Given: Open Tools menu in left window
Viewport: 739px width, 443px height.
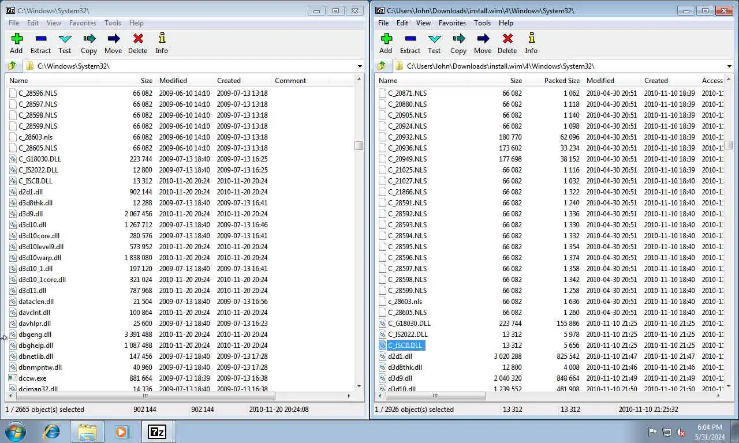Looking at the screenshot, I should pyautogui.click(x=113, y=23).
